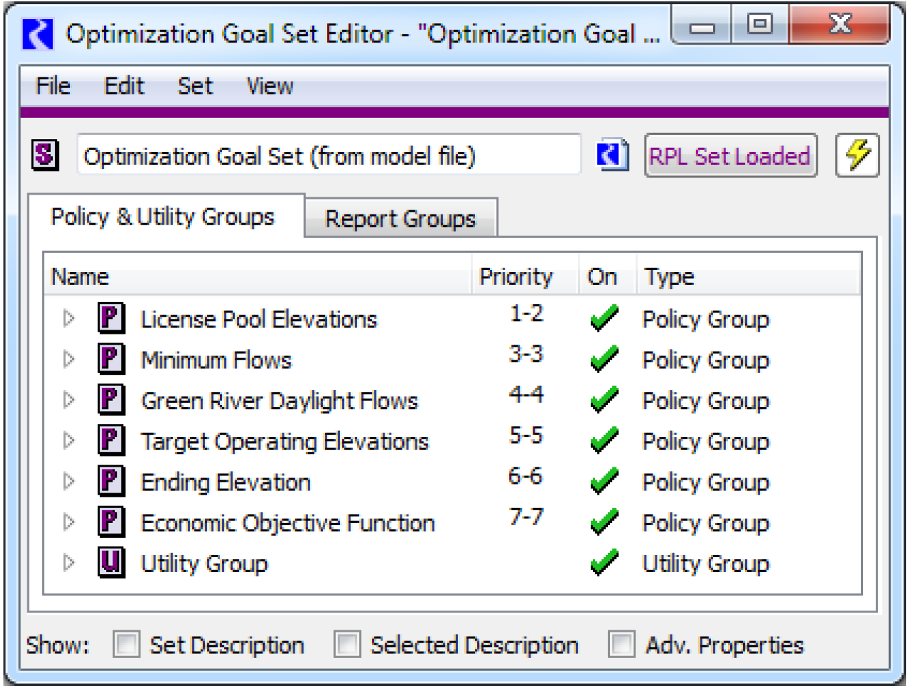Click the Ending Elevation policy group icon
911x690 pixels.
pos(111,481)
